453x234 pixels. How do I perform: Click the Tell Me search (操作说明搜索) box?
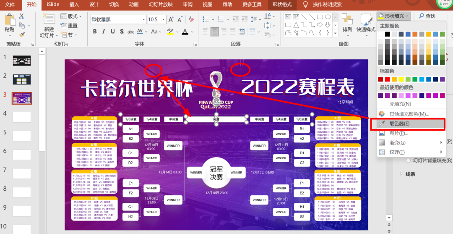[323, 4]
